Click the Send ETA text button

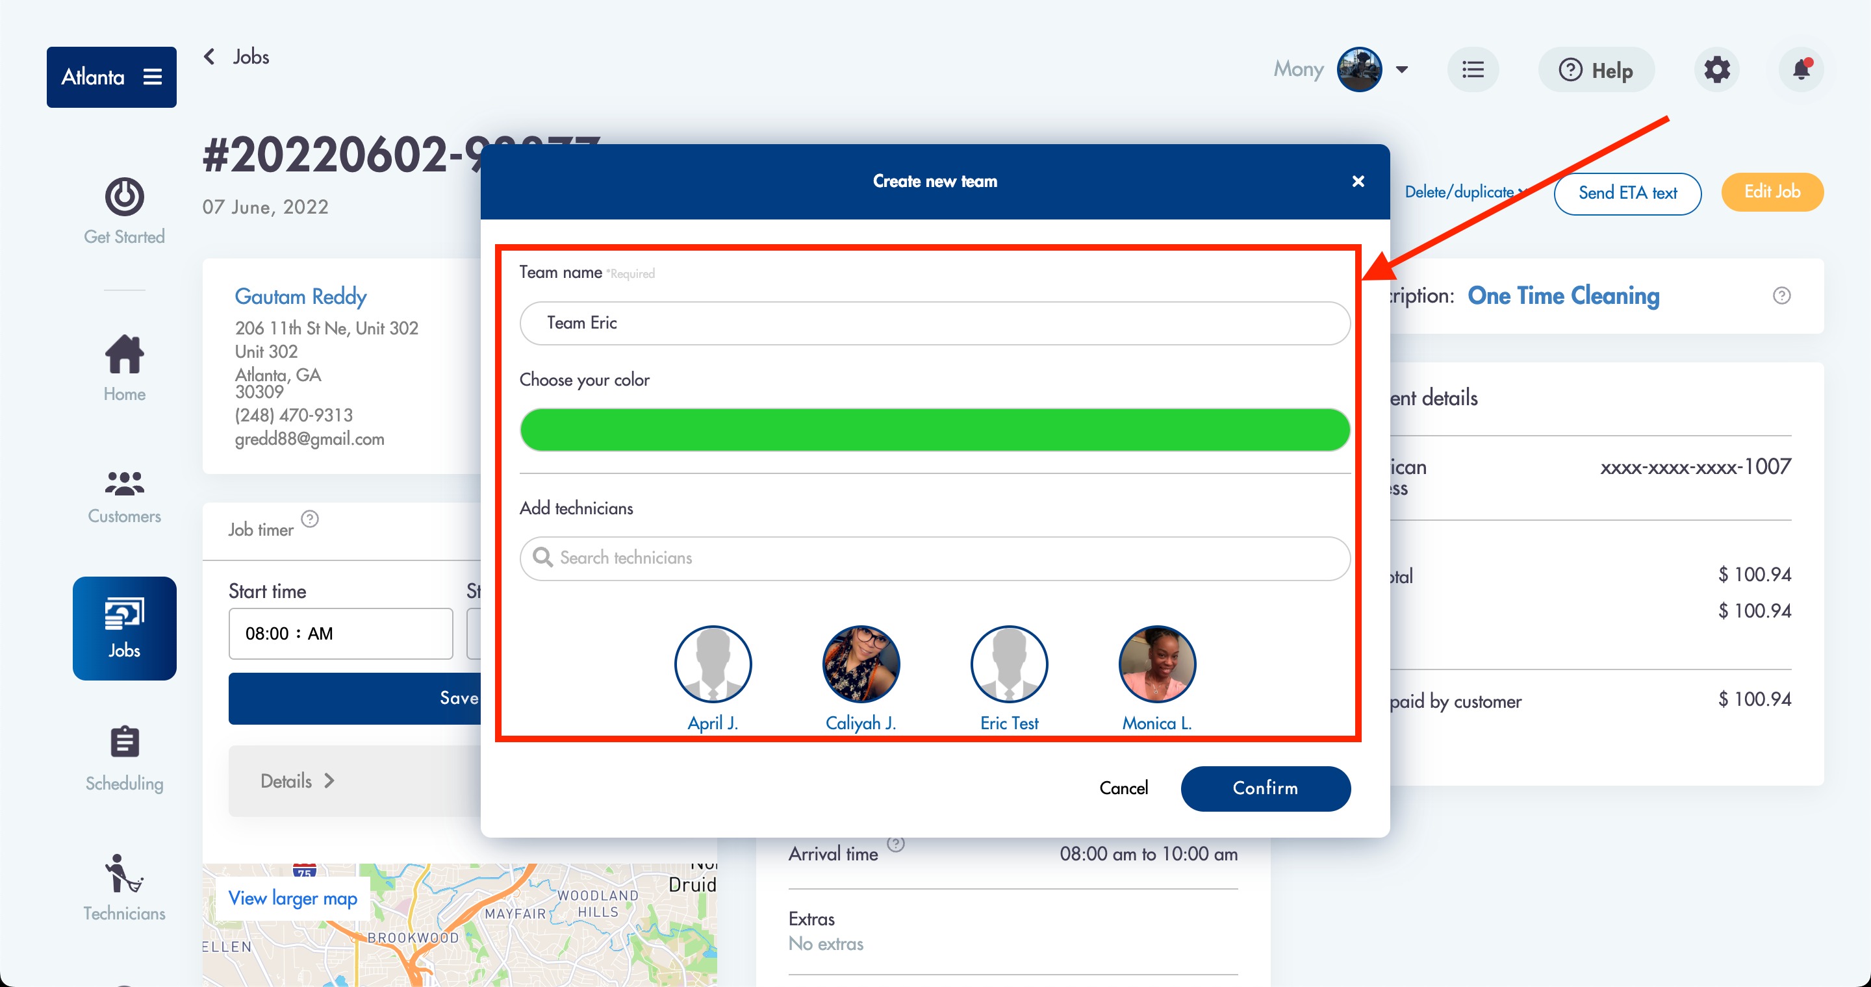(x=1627, y=193)
